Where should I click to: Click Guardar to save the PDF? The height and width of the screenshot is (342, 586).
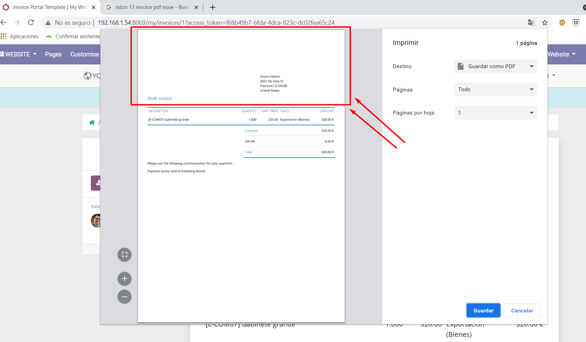(483, 310)
